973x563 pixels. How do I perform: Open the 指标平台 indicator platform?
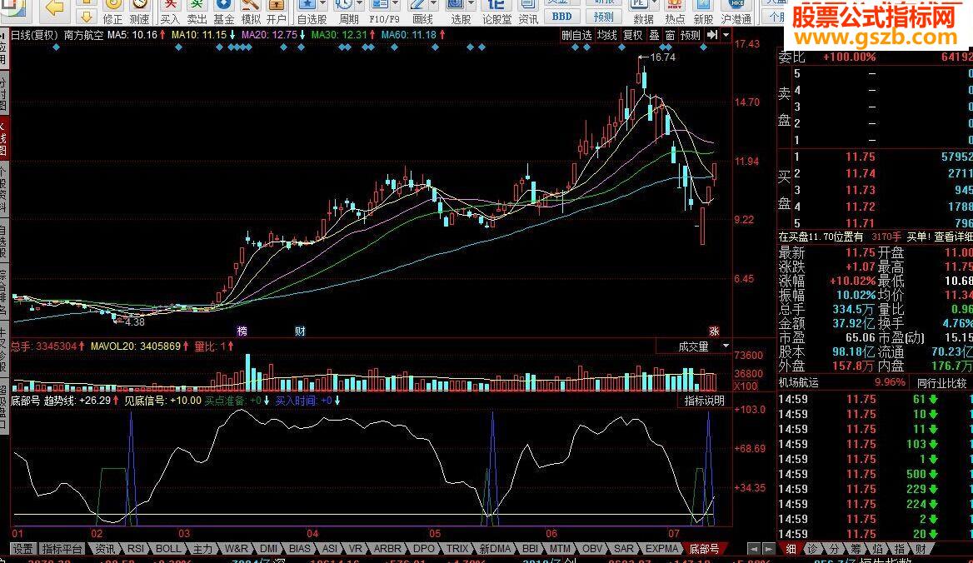point(62,549)
